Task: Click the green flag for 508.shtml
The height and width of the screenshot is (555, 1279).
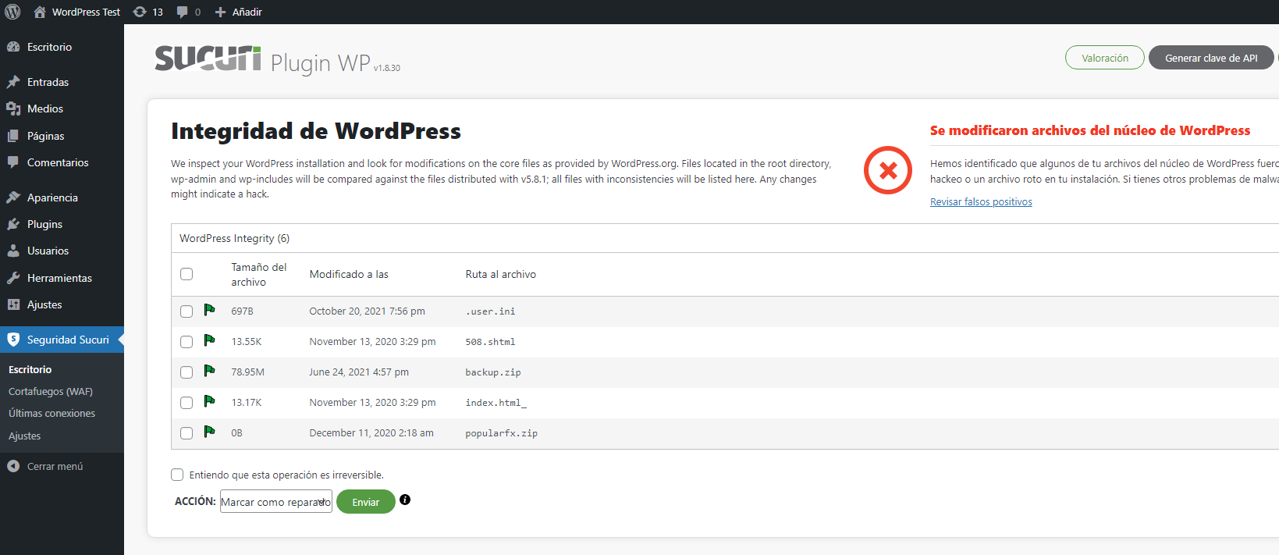Action: (x=209, y=340)
